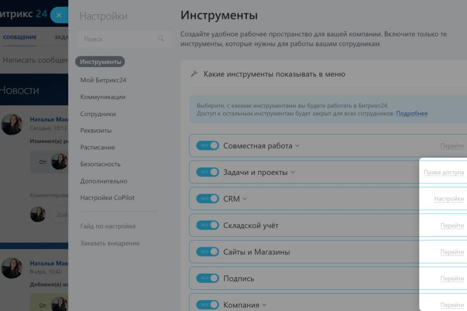Click the search magnifier icon in settings
Screen dimensions: 467x311
(160, 39)
